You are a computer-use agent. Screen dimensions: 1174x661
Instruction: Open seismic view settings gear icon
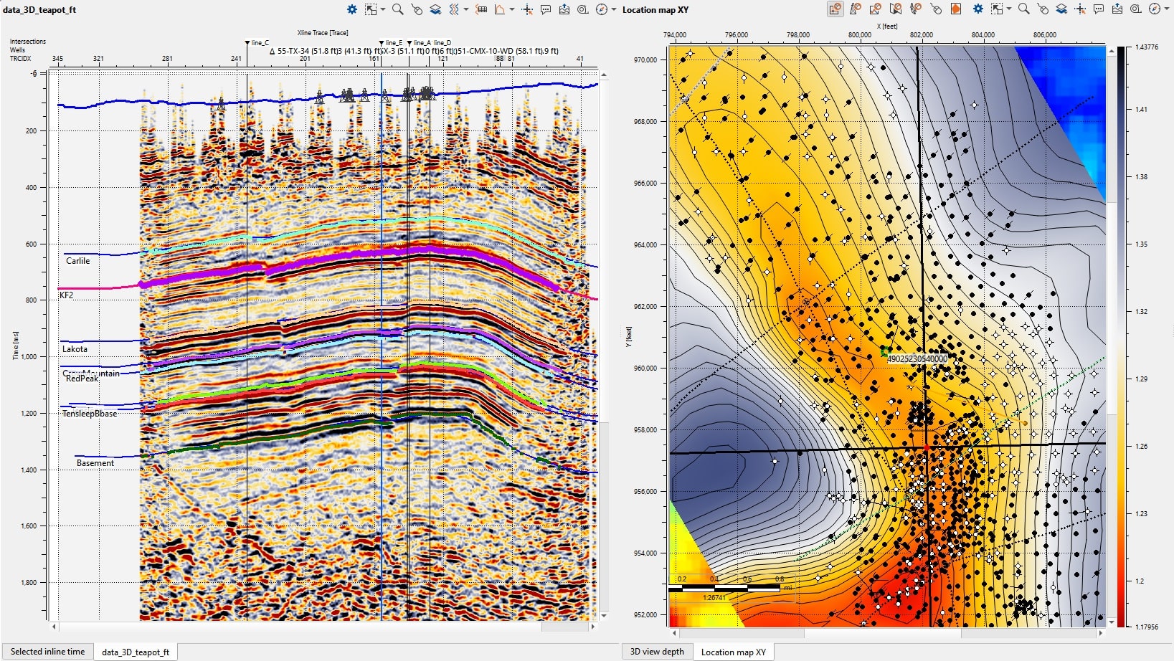click(x=352, y=9)
